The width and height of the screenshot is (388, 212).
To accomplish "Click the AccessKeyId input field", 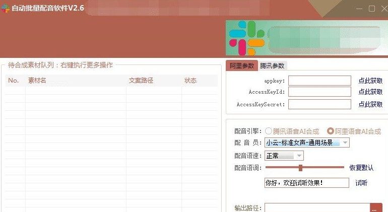I will 319,92.
